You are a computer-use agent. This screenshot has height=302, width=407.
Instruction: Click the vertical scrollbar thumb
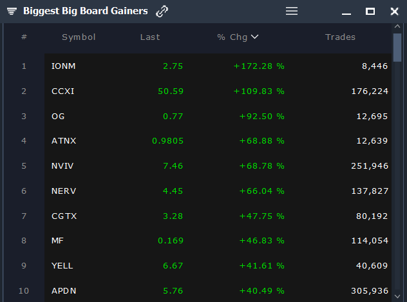point(397,48)
